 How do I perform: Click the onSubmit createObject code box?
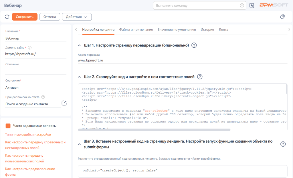pyautogui.click(x=183, y=171)
